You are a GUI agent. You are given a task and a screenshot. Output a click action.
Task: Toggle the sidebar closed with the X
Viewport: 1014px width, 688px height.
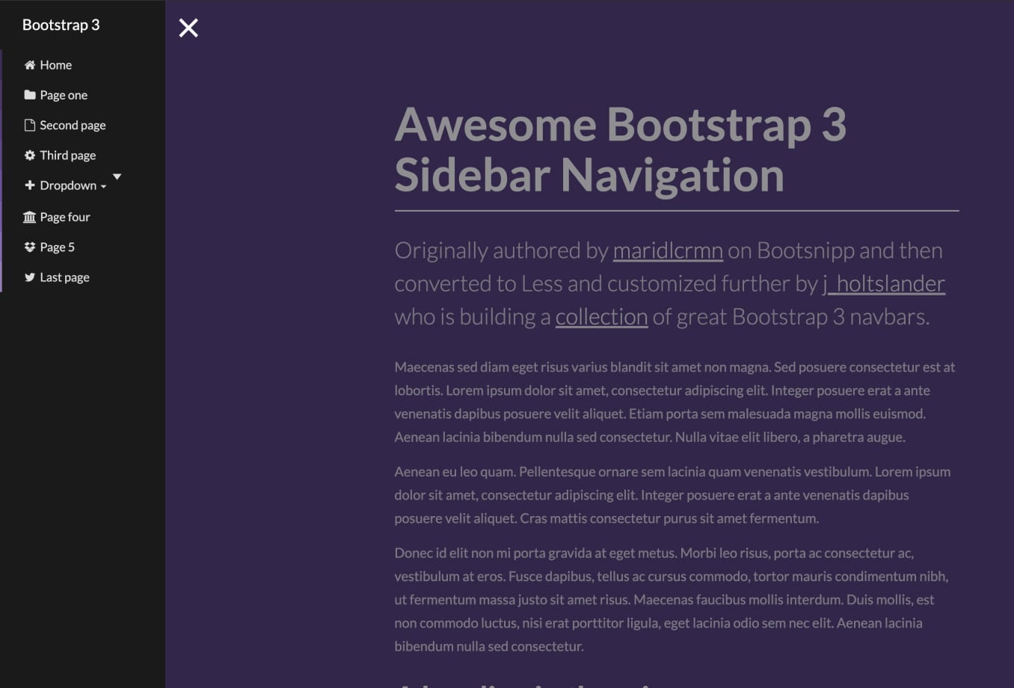click(188, 28)
